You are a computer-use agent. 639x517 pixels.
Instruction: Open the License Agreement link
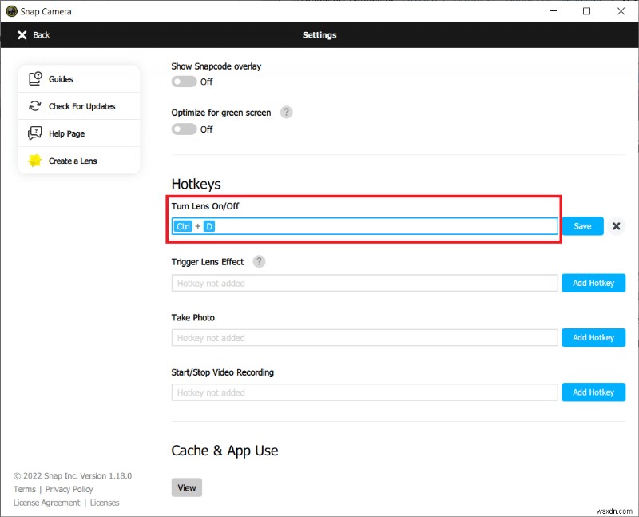47,503
